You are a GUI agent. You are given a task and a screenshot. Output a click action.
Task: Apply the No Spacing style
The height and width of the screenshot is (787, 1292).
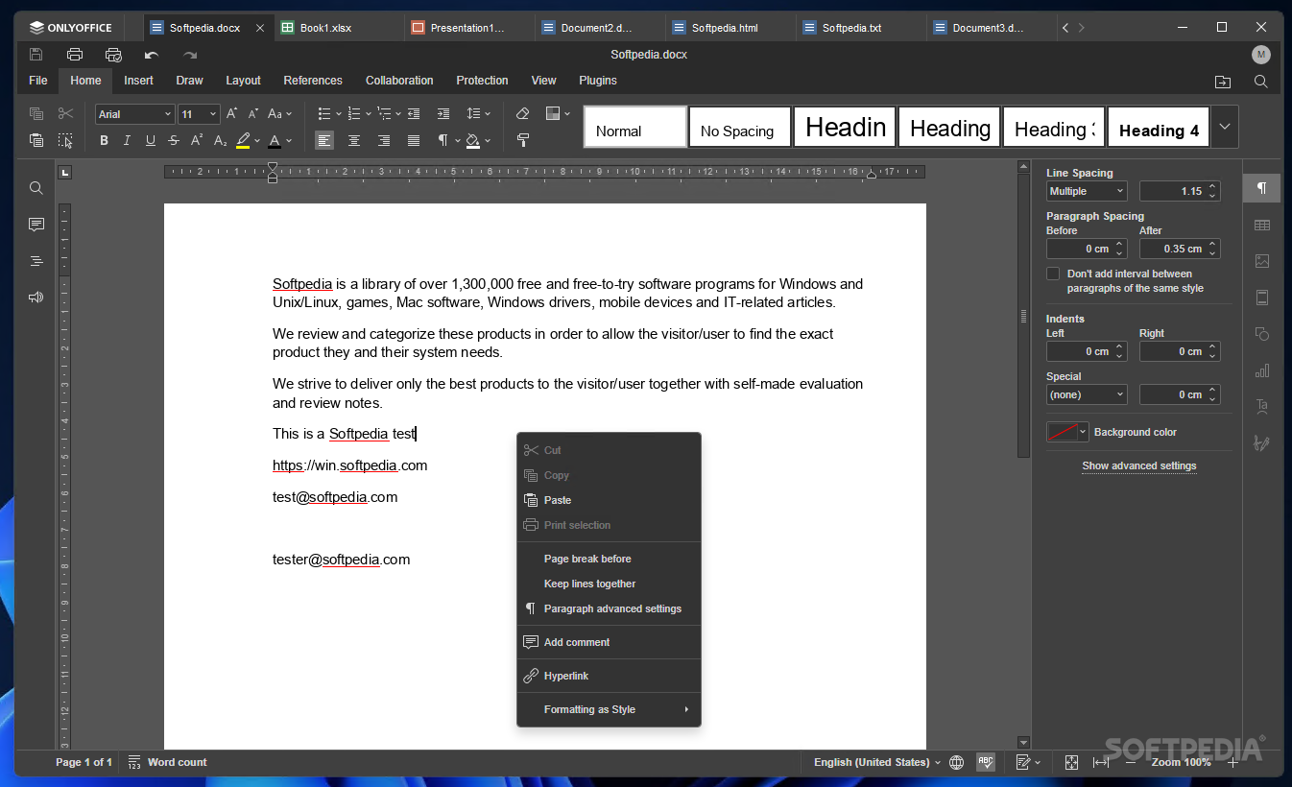(x=740, y=127)
